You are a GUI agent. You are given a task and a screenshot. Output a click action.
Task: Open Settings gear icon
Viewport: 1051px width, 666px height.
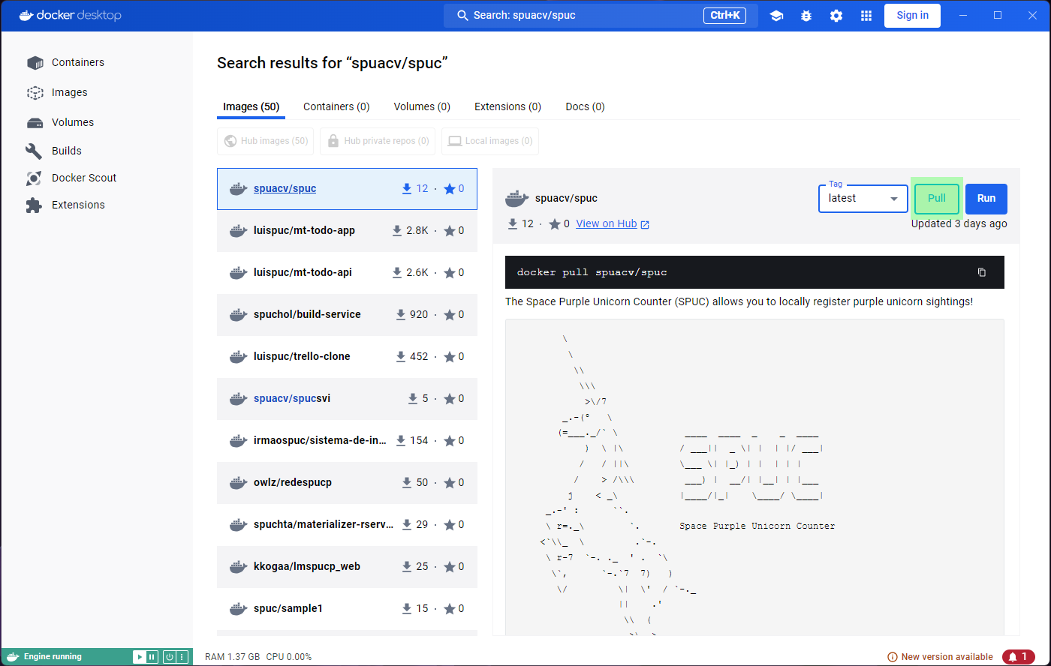836,16
